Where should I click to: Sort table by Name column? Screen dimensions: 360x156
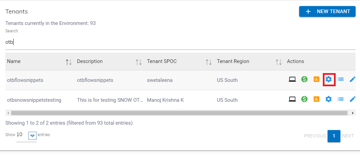[69, 62]
